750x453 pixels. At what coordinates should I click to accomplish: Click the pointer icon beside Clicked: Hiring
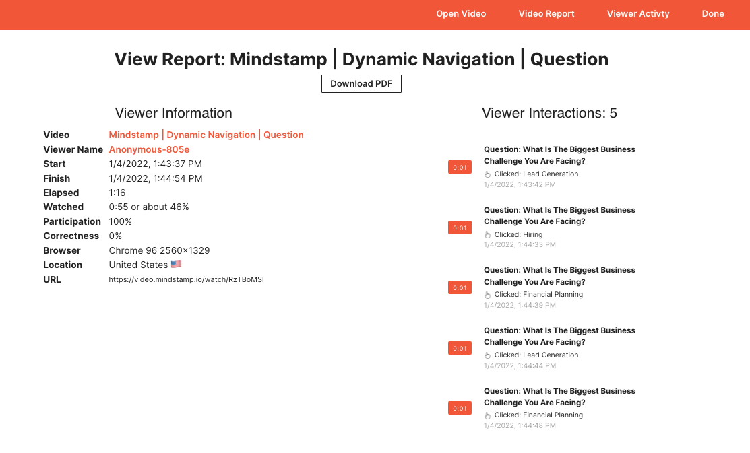pos(488,235)
